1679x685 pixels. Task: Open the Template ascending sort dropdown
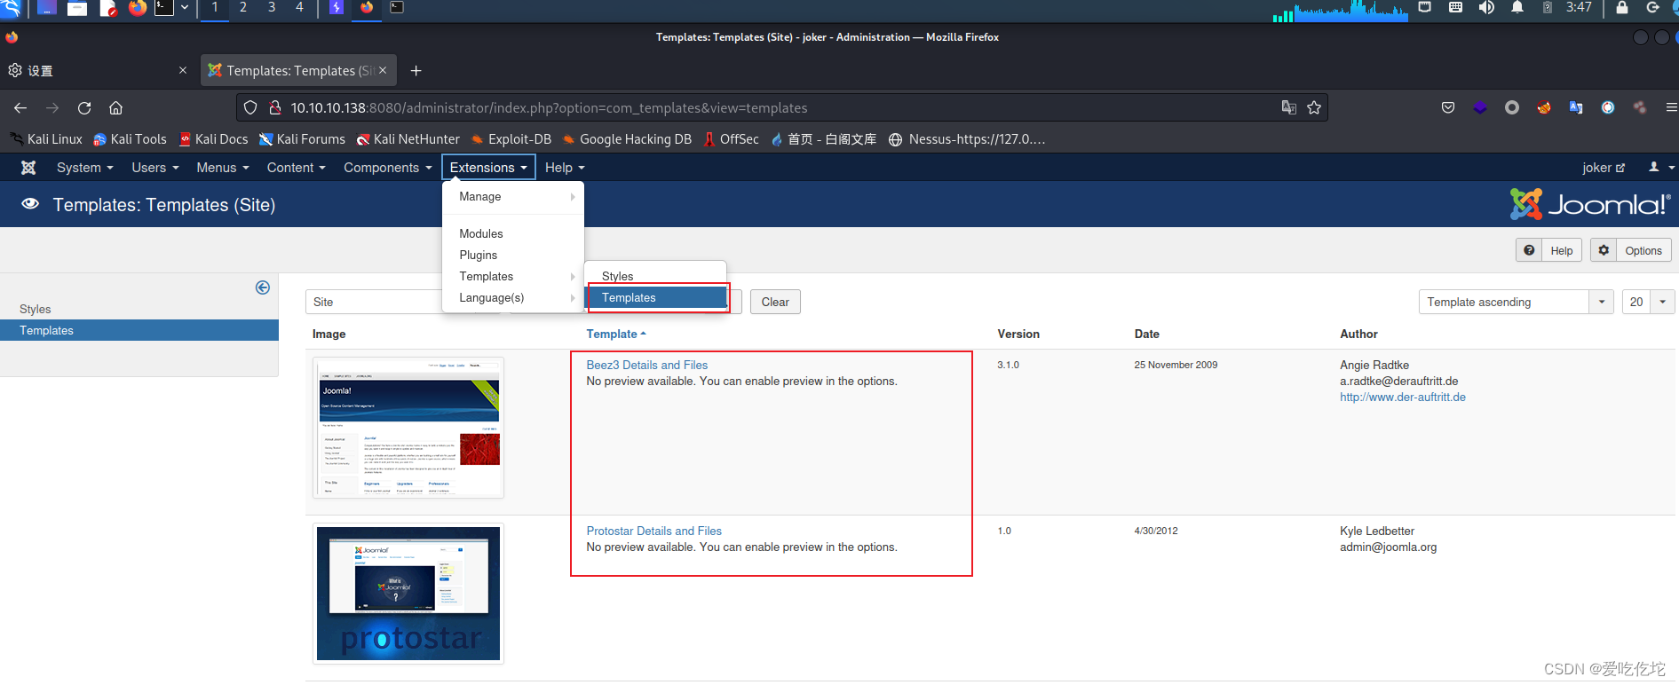(1516, 302)
